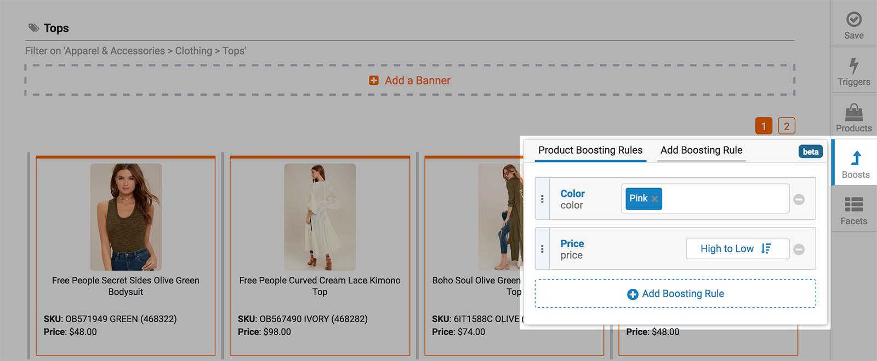
Task: Click the Price: $74.00 text
Action: pos(459,332)
